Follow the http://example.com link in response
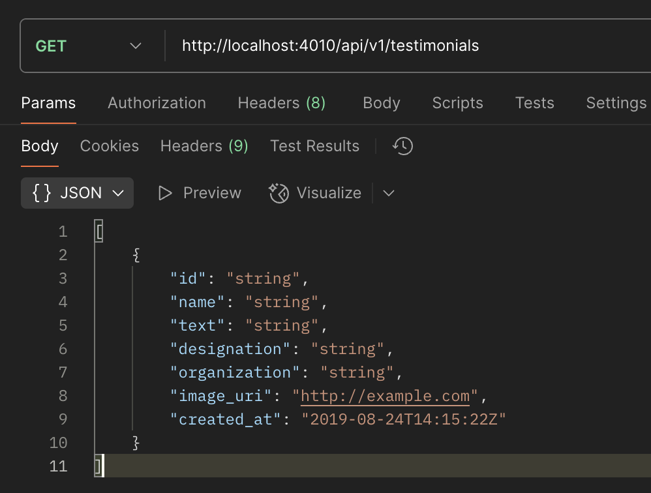Viewport: 651px width, 493px height. tap(385, 396)
